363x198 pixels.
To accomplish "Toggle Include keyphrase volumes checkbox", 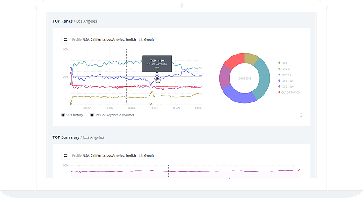I will (x=92, y=115).
